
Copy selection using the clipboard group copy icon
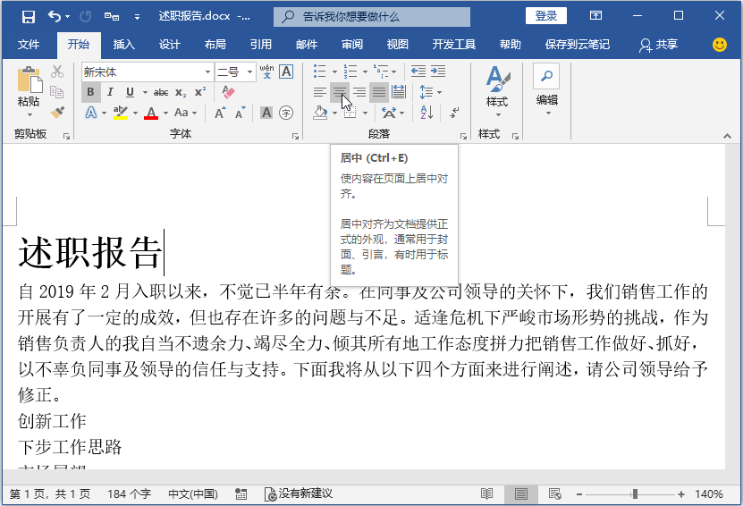point(57,92)
